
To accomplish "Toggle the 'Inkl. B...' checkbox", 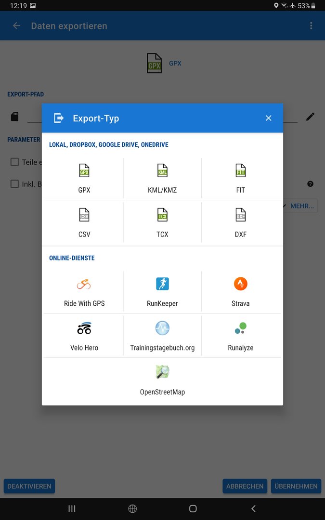I will coord(14,184).
